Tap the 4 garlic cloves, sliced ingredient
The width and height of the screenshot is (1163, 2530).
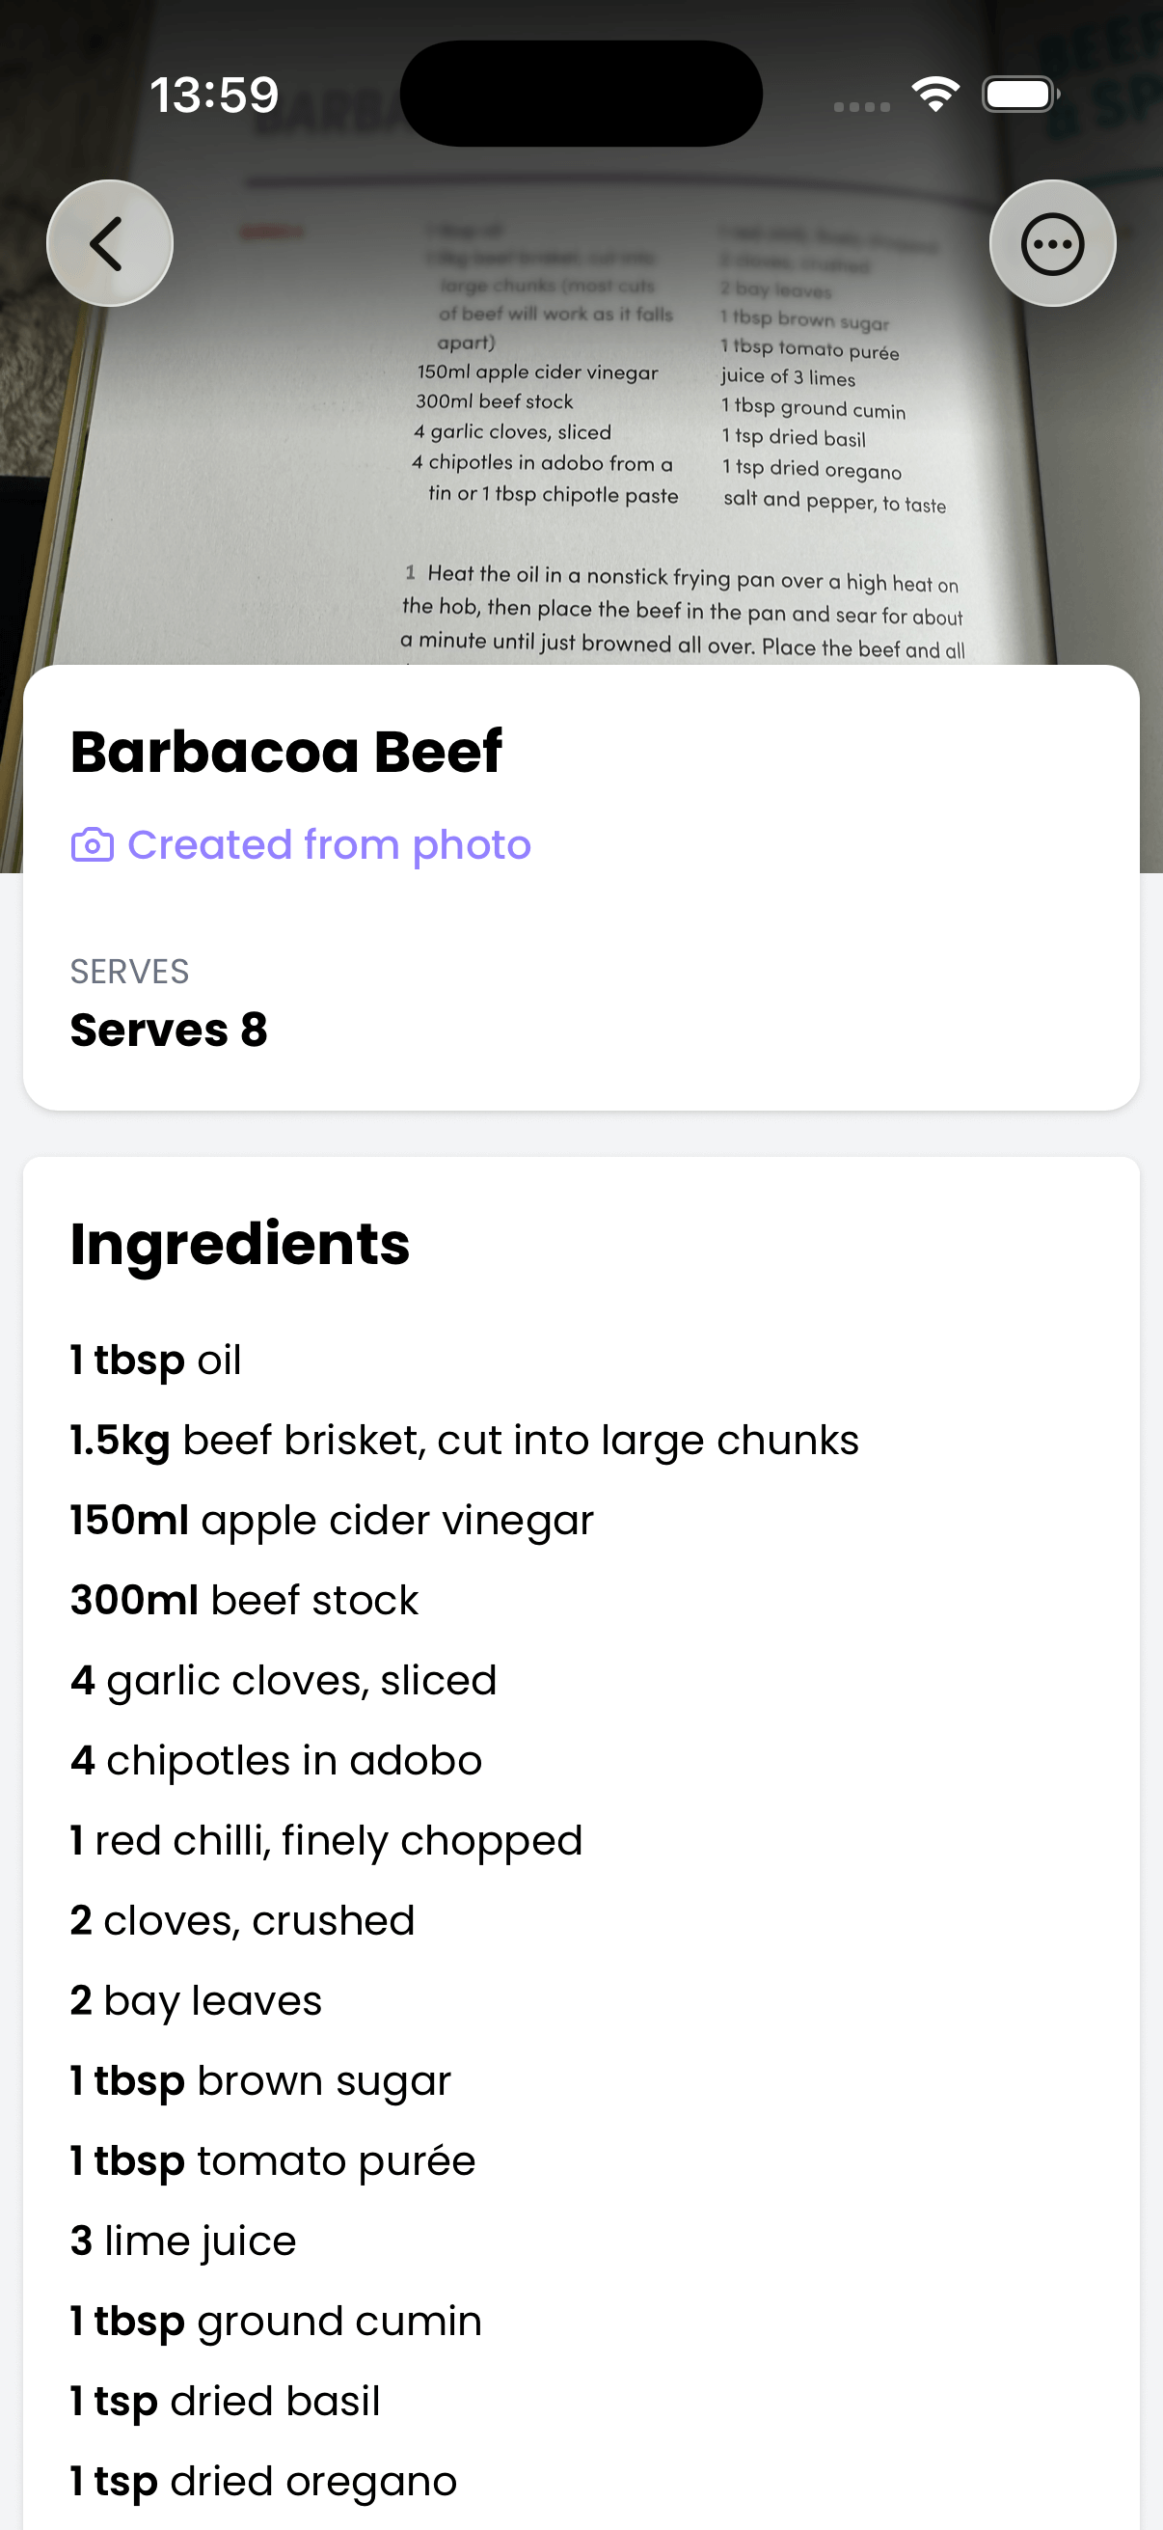pos(284,1681)
